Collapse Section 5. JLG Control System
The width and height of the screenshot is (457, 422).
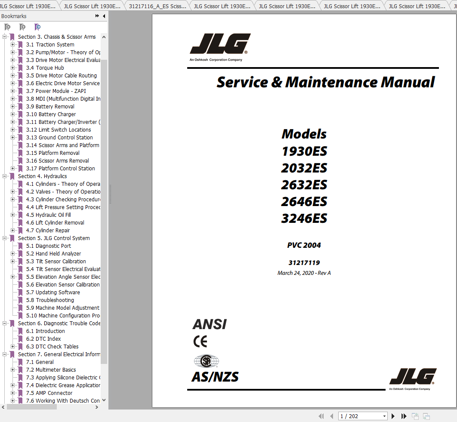[4, 238]
